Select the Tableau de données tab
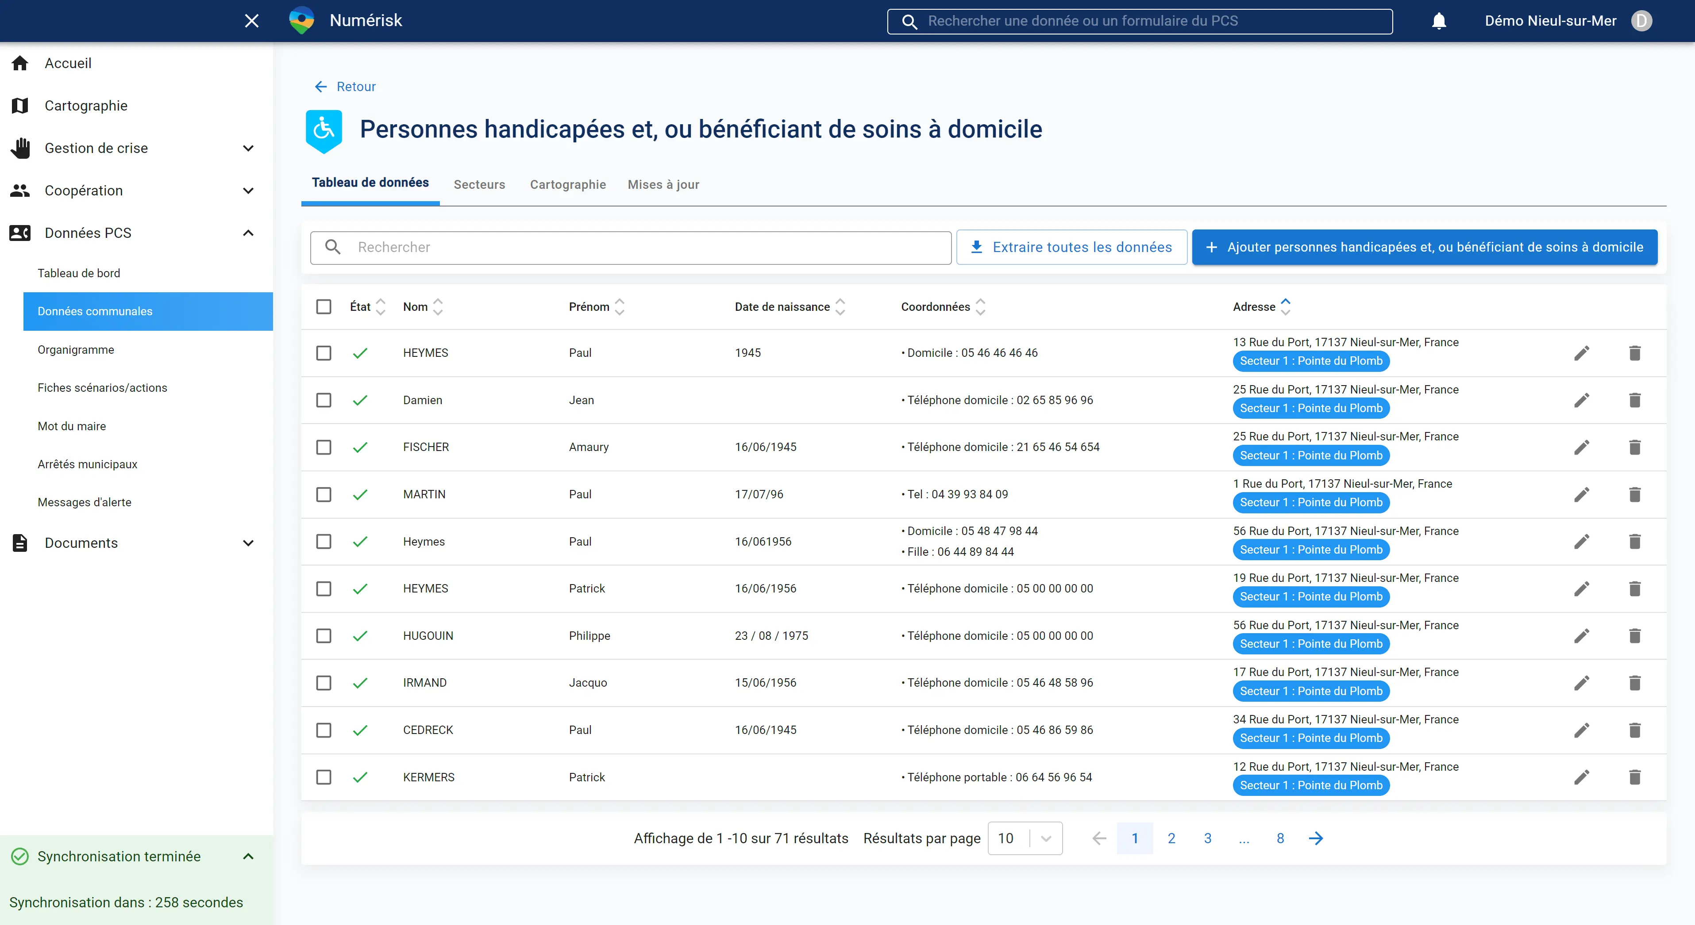The width and height of the screenshot is (1695, 925). coord(370,183)
